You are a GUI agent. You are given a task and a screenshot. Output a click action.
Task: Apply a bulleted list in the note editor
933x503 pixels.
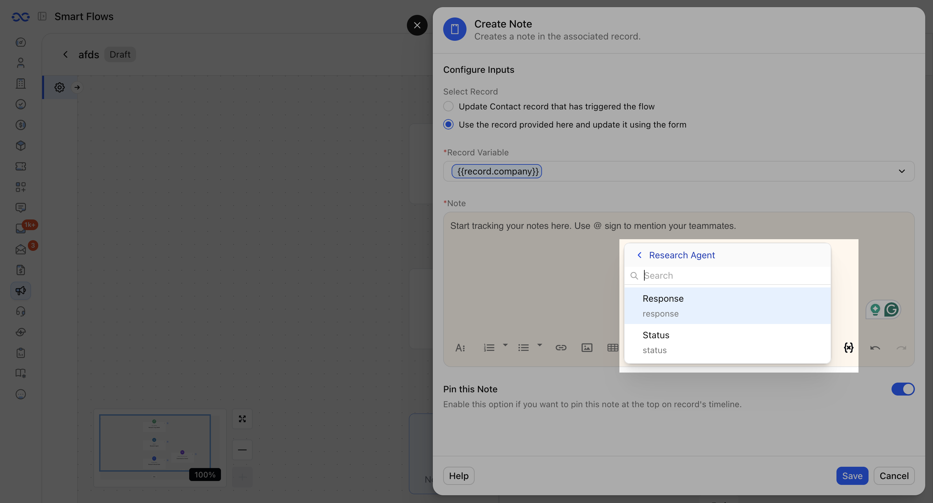(524, 348)
